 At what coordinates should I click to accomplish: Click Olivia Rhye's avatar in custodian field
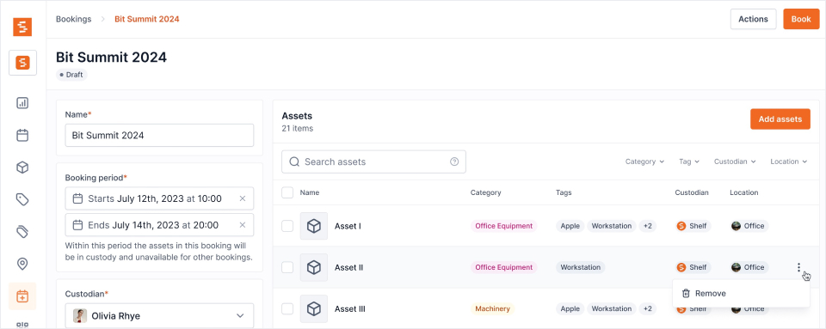(x=80, y=316)
